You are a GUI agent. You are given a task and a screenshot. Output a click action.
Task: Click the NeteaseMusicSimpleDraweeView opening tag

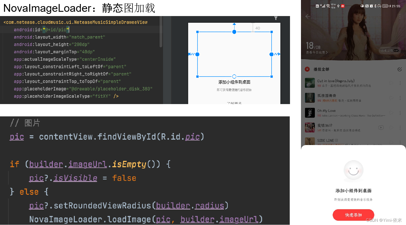[x=75, y=22]
